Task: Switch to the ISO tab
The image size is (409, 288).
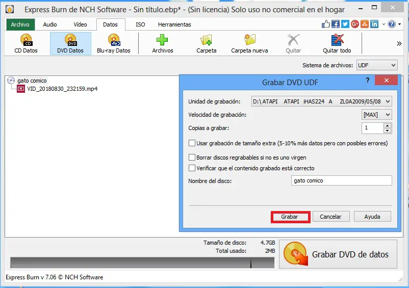Action: [x=140, y=24]
